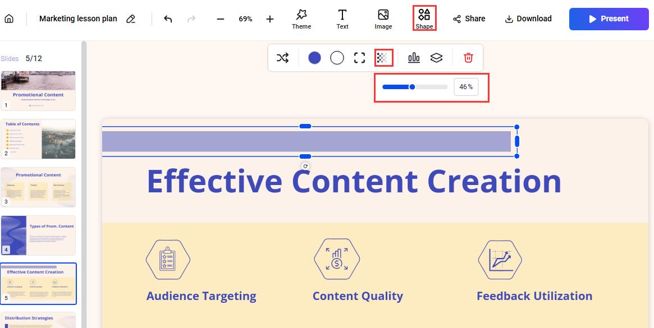Screen dimensions: 654x328
Task: Adjust the opacity slider handle
Action: point(412,87)
